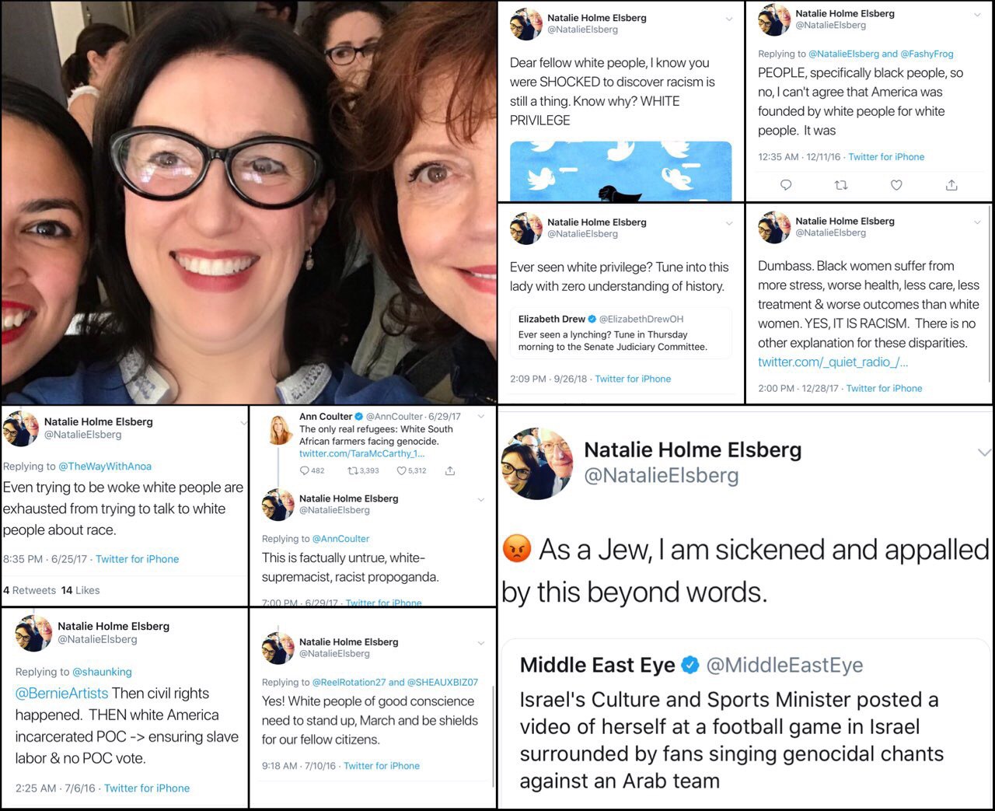Click Middle East Eye verified badge

(690, 665)
